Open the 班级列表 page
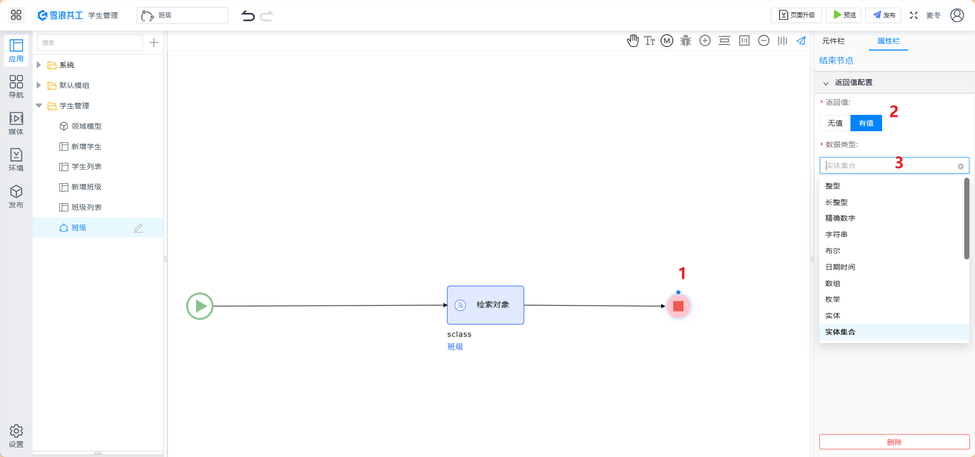This screenshot has width=975, height=457. point(86,207)
